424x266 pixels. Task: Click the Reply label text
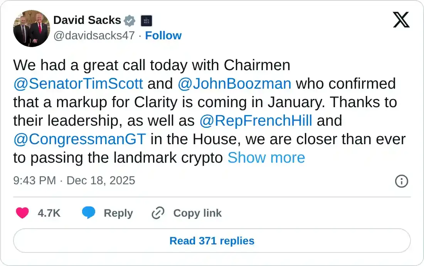click(119, 213)
